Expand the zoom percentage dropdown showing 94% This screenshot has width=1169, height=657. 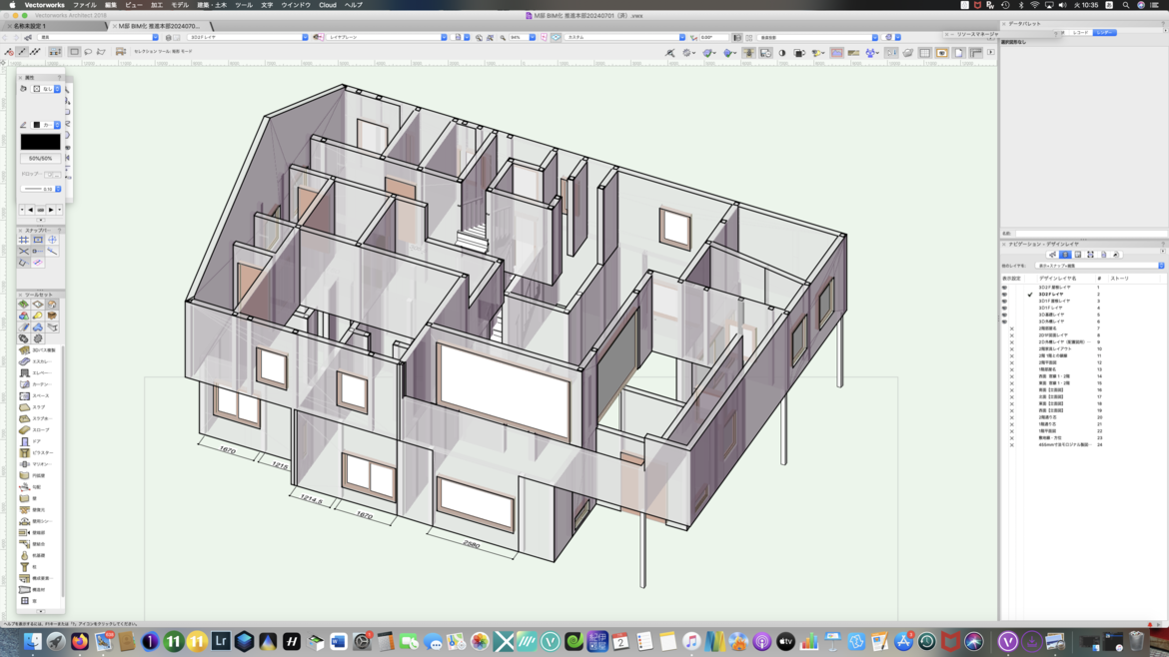click(532, 38)
